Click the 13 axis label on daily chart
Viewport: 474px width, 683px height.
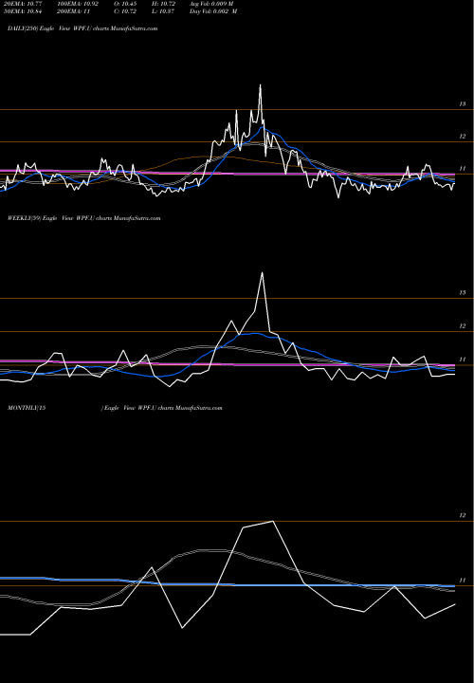point(463,104)
